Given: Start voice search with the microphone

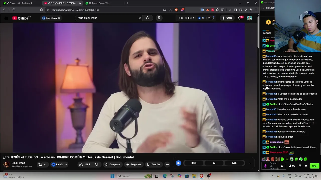Looking at the screenshot, I should pos(159,18).
